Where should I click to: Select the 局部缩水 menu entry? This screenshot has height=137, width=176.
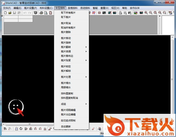click(x=72, y=88)
